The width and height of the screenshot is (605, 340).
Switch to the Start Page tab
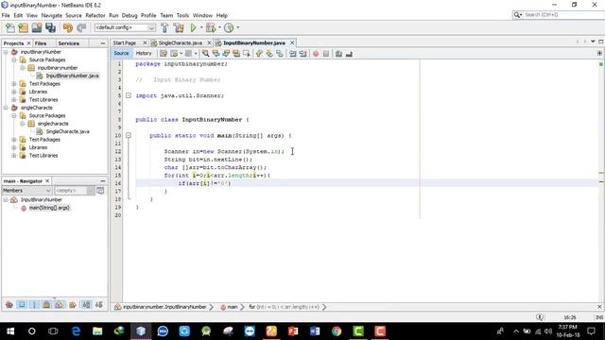click(x=125, y=43)
